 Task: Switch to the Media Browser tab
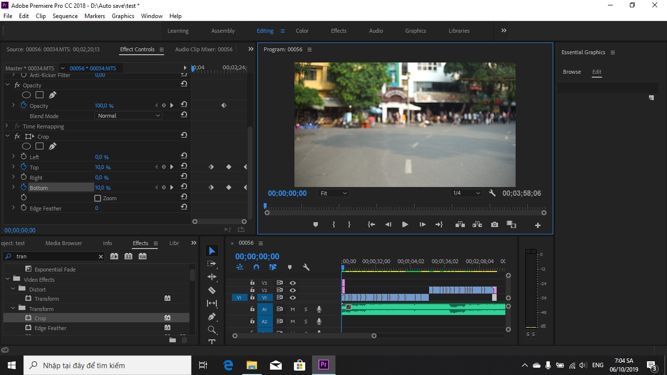[x=63, y=243]
